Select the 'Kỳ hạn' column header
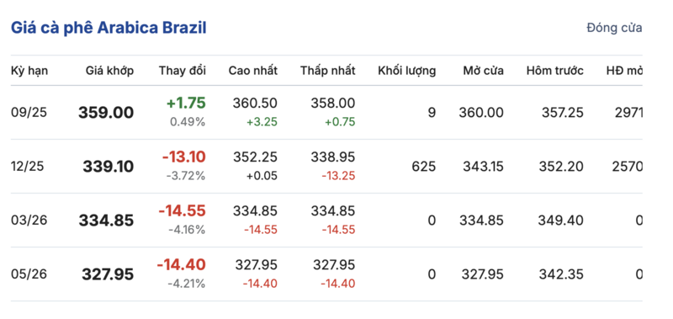Viewport: 673px width, 319px height. (29, 71)
